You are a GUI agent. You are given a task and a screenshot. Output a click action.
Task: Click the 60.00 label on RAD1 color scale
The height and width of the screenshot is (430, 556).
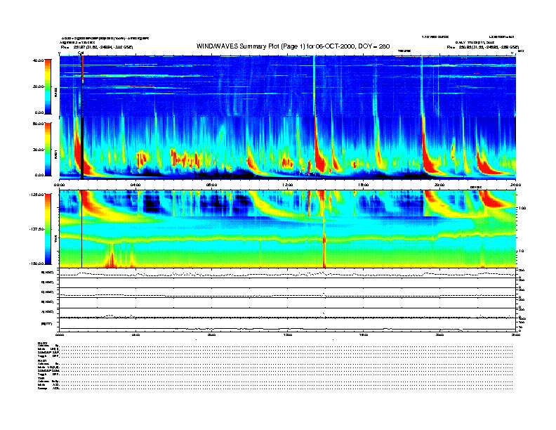(x=38, y=124)
